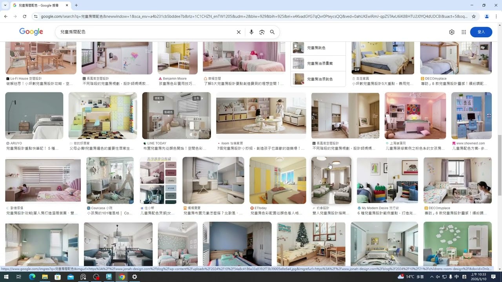Focus the Google search input field

(x=147, y=32)
